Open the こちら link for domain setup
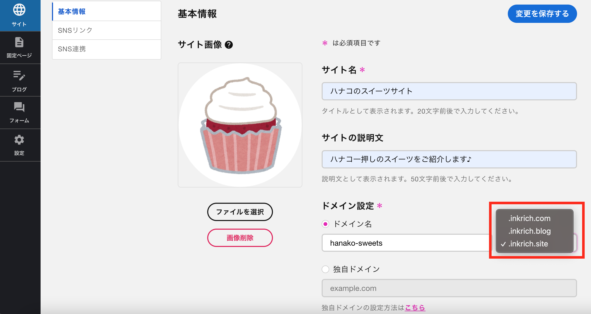 pyautogui.click(x=415, y=308)
